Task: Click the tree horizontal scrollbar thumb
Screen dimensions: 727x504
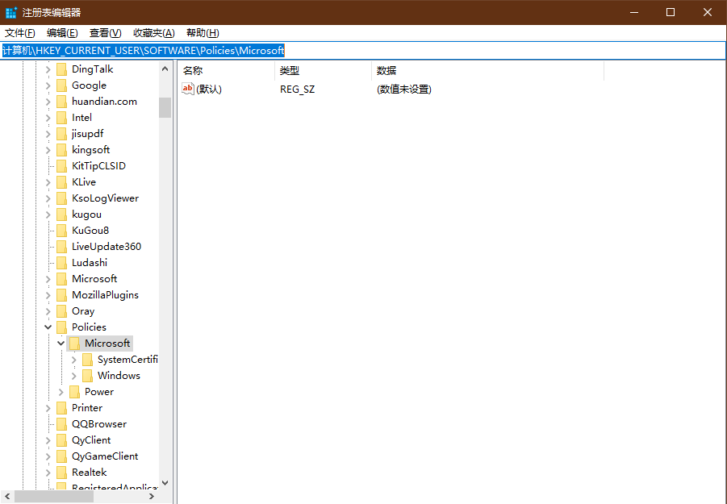Action: (x=54, y=496)
